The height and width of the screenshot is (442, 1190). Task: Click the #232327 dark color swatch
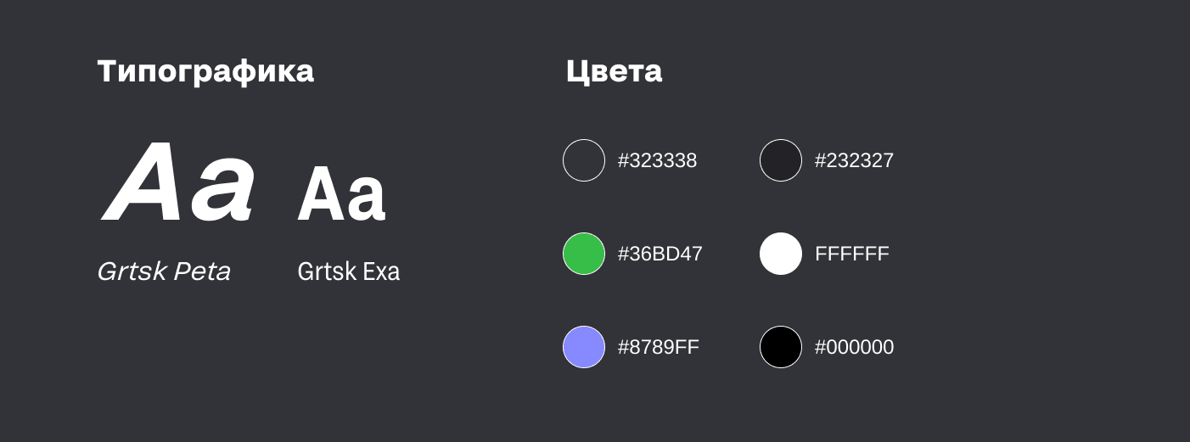pyautogui.click(x=781, y=160)
